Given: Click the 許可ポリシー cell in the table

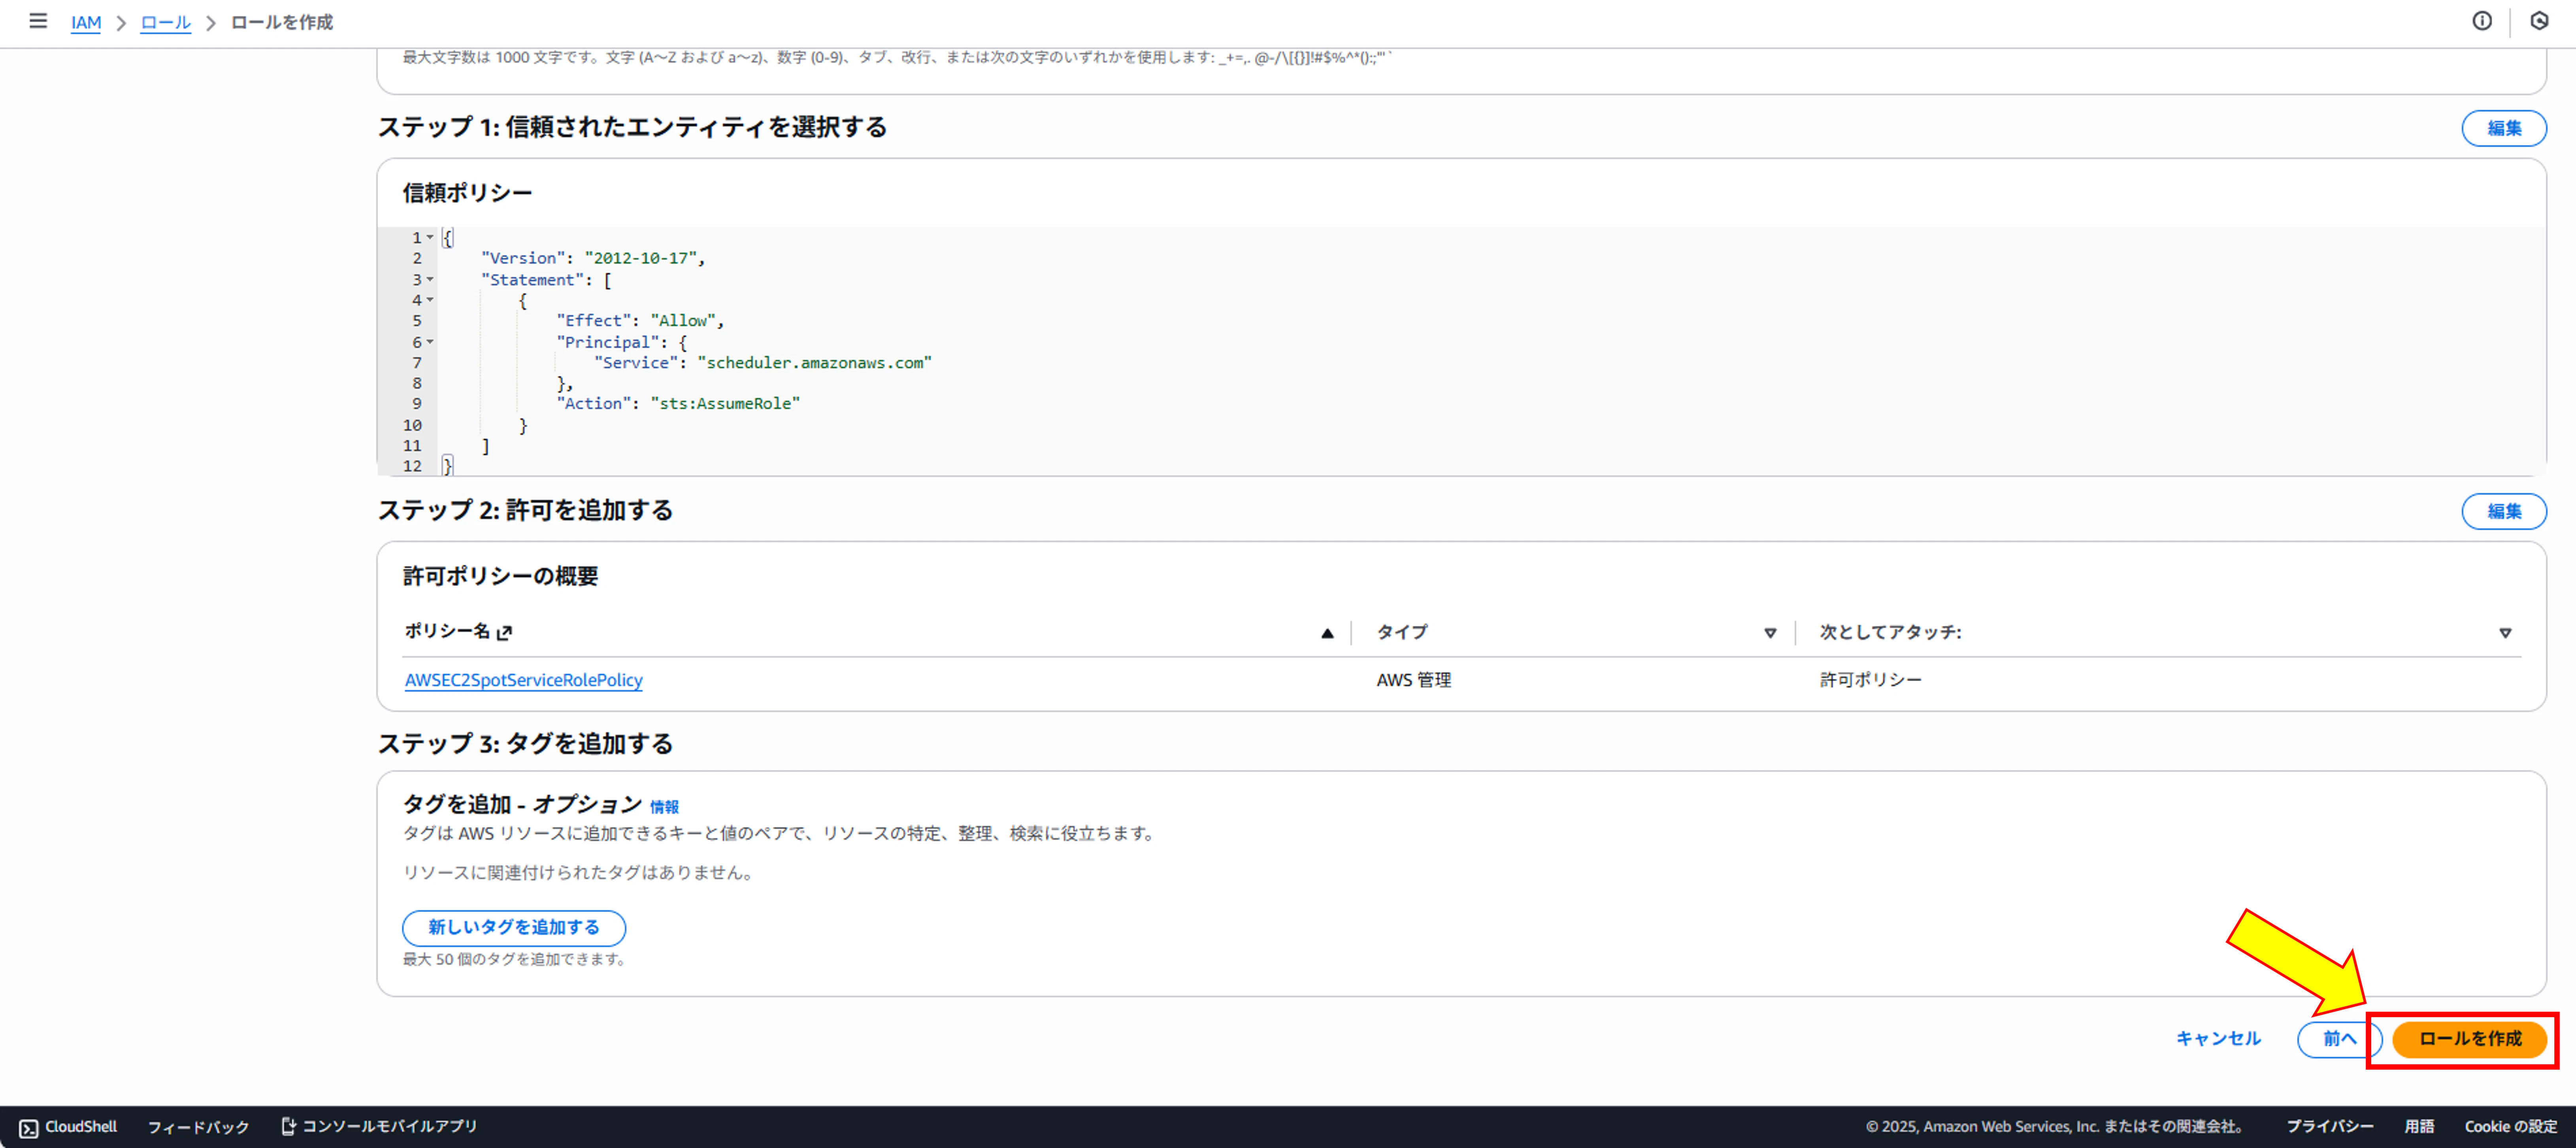Looking at the screenshot, I should 1870,680.
